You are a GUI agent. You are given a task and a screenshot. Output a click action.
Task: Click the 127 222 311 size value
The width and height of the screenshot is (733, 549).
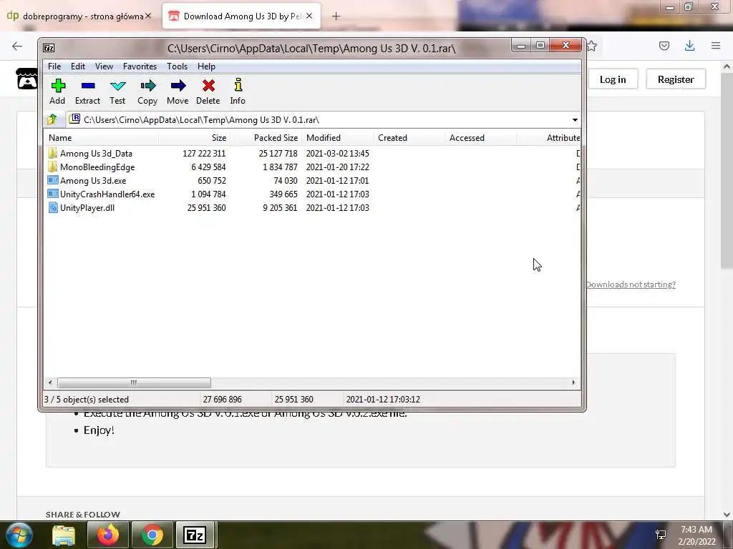[204, 153]
